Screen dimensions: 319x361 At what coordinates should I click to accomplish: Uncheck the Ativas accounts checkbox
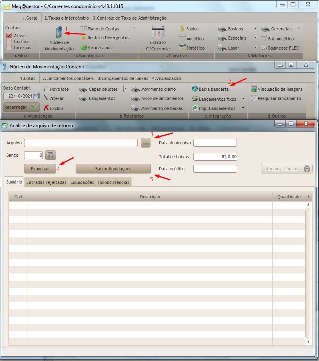tap(9, 36)
